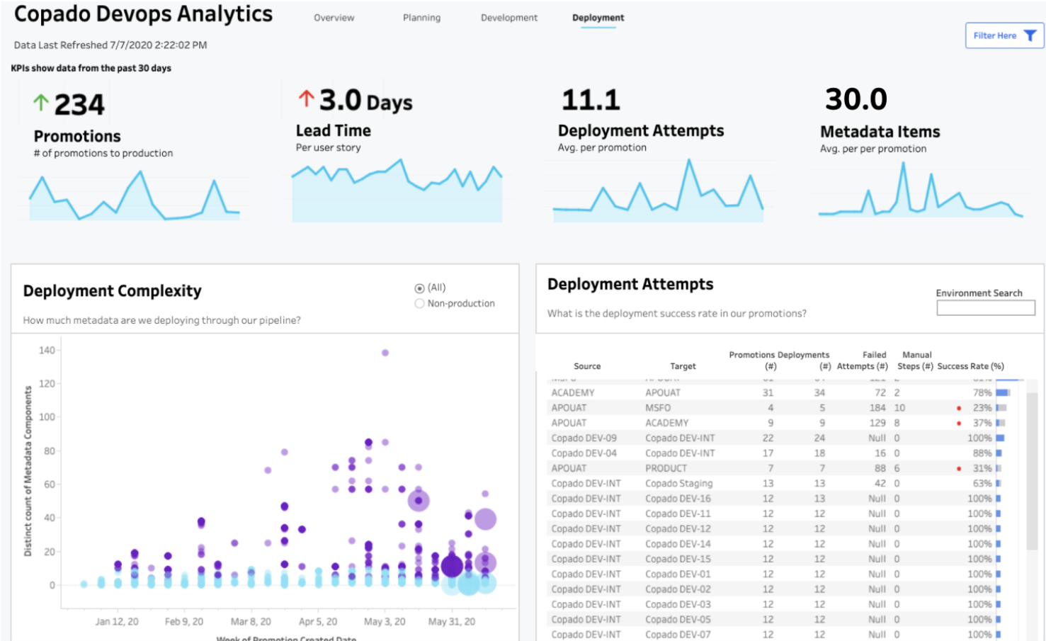The image size is (1046, 641).
Task: Click the Success Rate (%) column header
Action: pyautogui.click(x=970, y=366)
